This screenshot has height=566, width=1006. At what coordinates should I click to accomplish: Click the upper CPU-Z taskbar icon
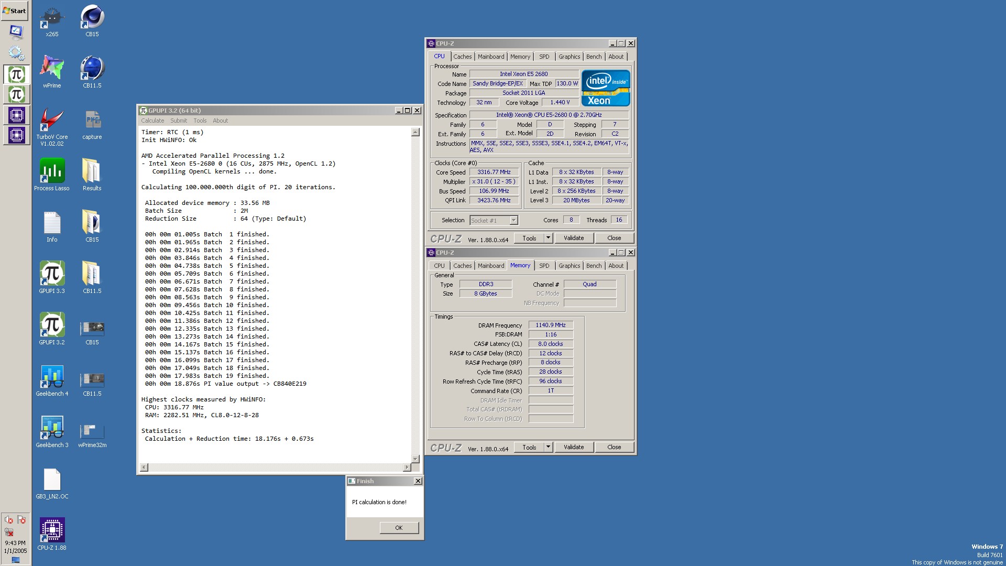click(16, 115)
